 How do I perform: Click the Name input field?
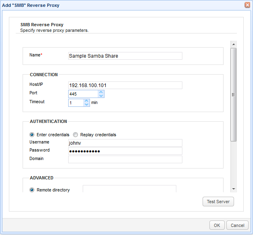[x=125, y=56]
